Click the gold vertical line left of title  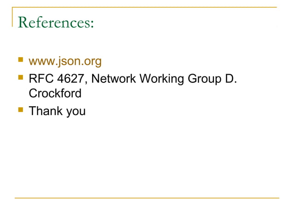(x=12, y=17)
